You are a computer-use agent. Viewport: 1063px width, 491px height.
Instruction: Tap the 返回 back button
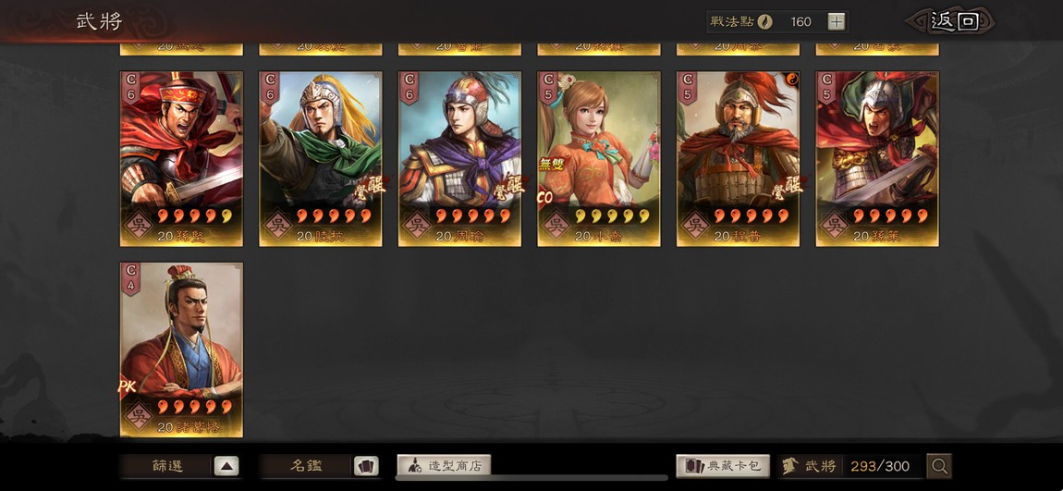tap(955, 21)
